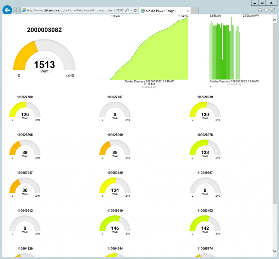Click the pvoutput.org link under area chart
This screenshot has height=259, width=279.
(149, 87)
